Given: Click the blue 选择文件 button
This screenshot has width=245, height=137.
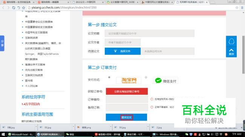Looking at the screenshot, I should [x=122, y=51].
